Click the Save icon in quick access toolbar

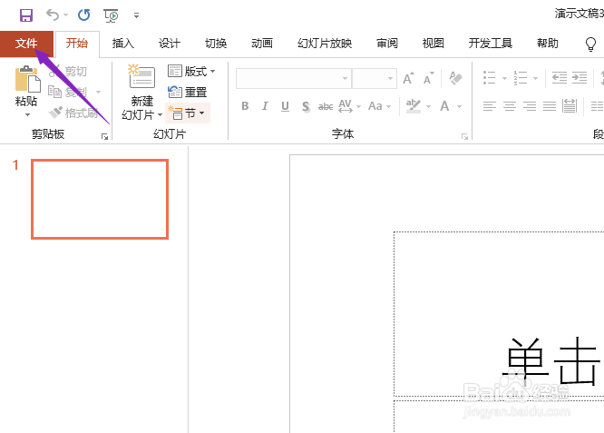26,15
